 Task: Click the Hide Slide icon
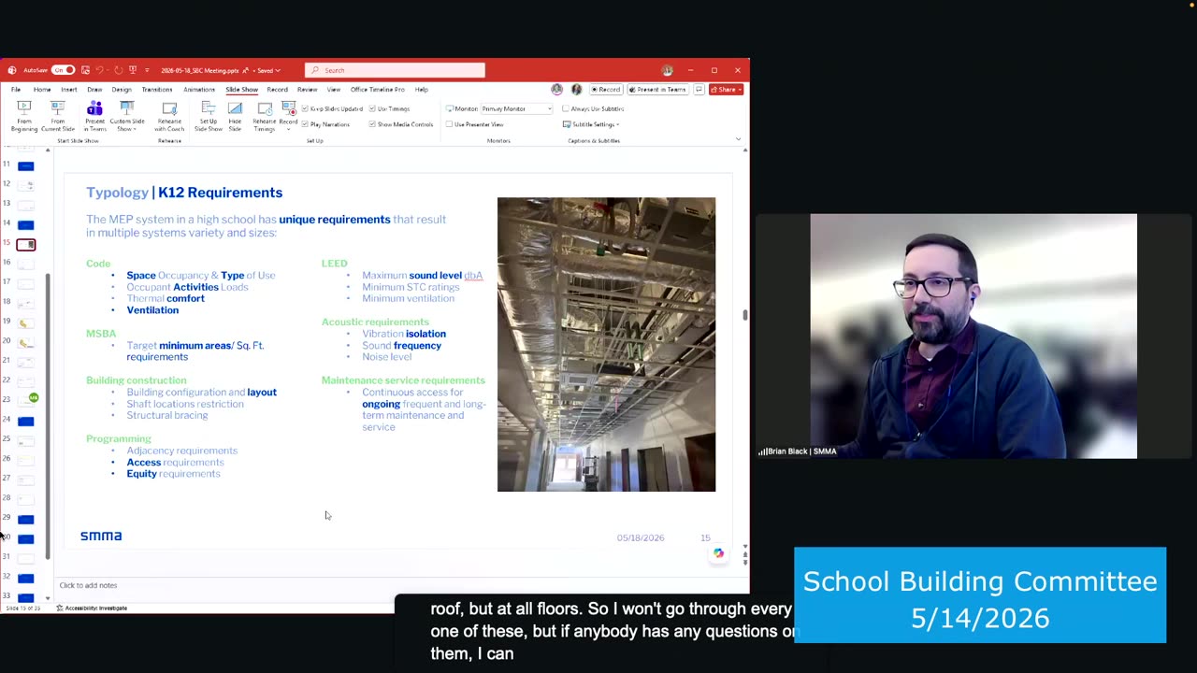click(x=235, y=116)
